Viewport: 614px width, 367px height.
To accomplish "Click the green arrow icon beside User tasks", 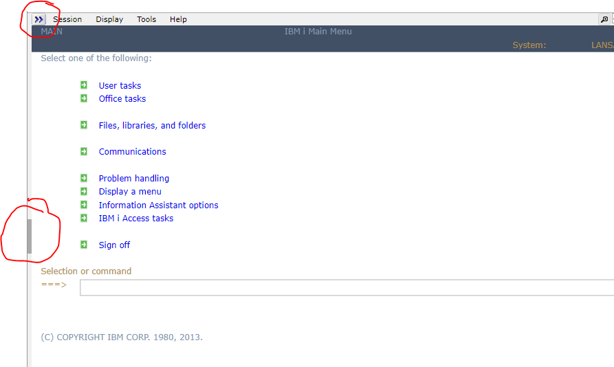I will (84, 85).
